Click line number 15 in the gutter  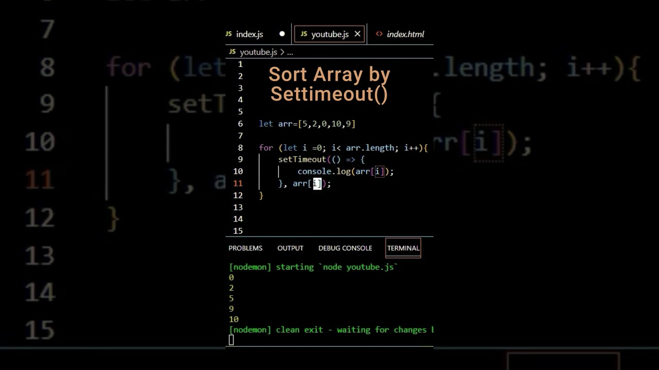(238, 231)
